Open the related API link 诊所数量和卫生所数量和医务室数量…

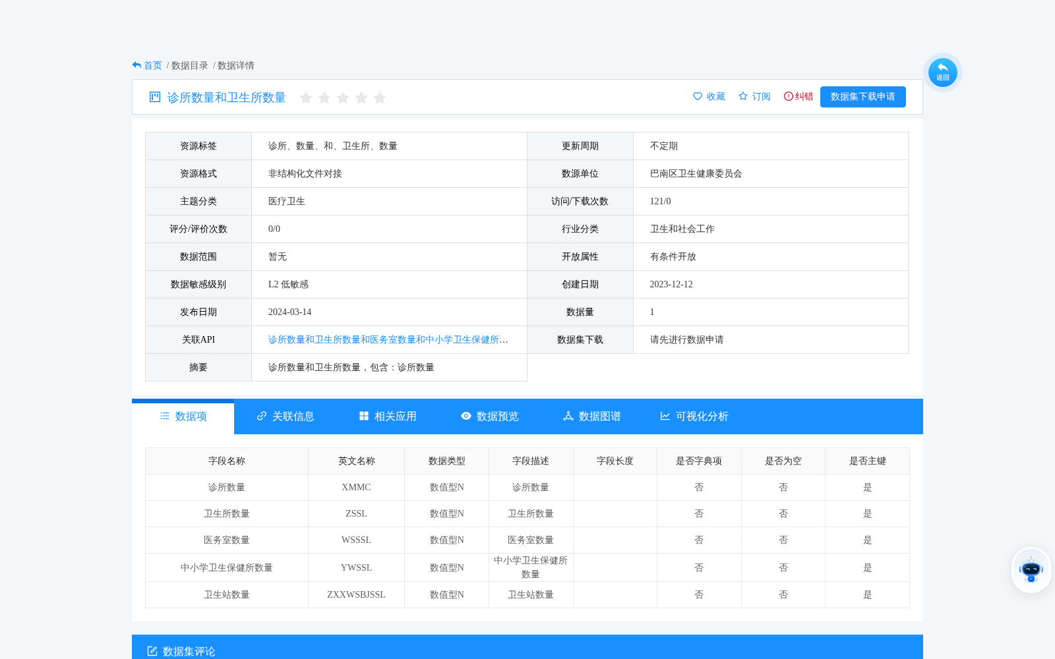pyautogui.click(x=388, y=339)
